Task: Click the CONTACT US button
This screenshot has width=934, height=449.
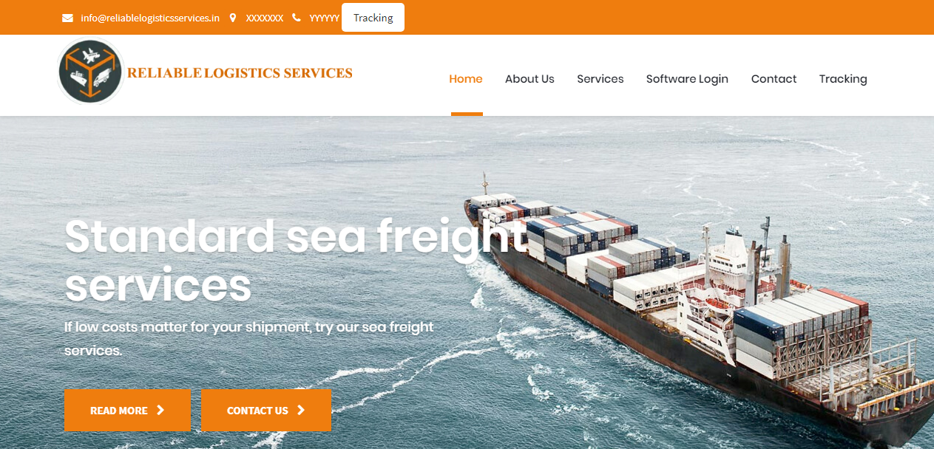Action: (x=266, y=410)
